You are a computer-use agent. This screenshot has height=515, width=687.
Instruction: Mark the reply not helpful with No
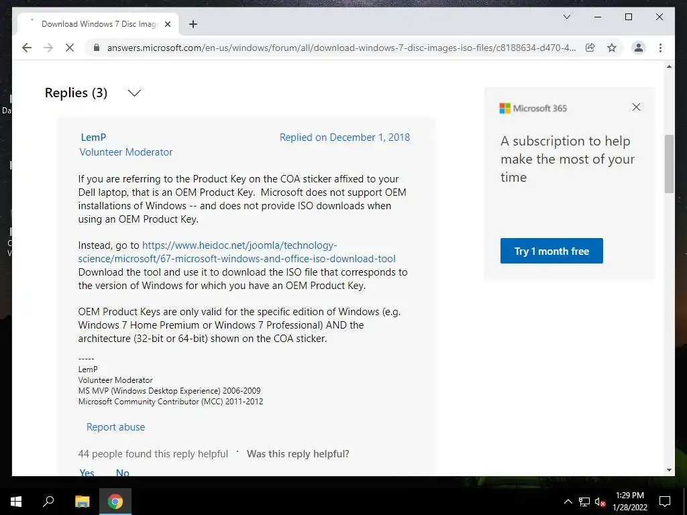pos(123,473)
